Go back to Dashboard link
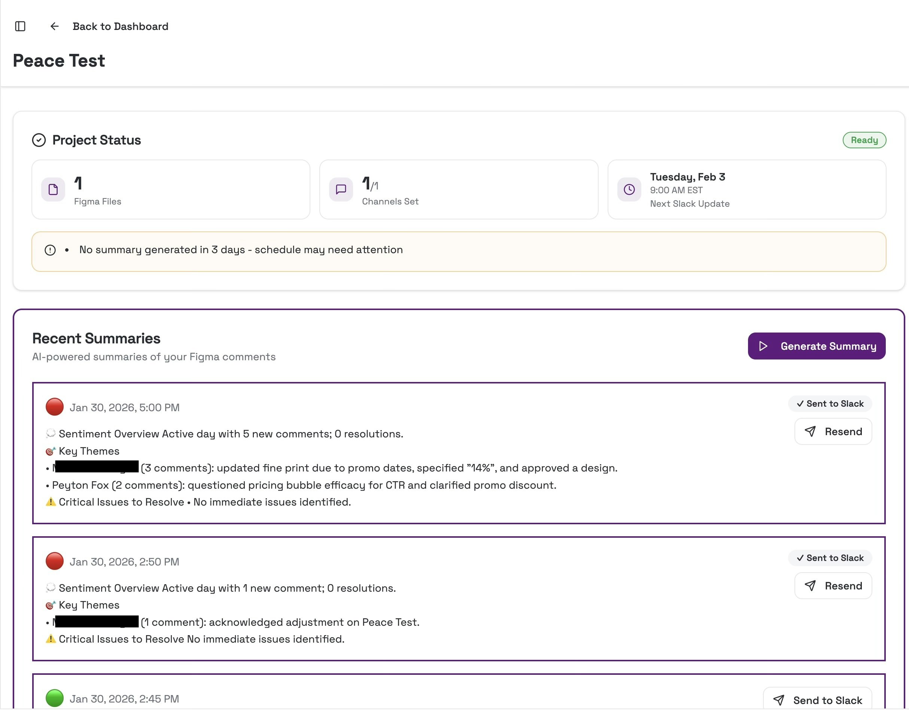The height and width of the screenshot is (710, 909). pyautogui.click(x=120, y=26)
